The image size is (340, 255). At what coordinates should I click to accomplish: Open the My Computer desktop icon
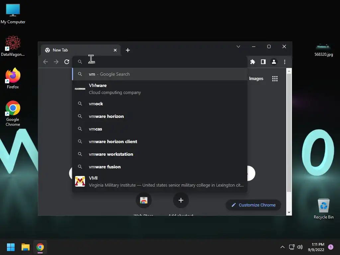(13, 14)
